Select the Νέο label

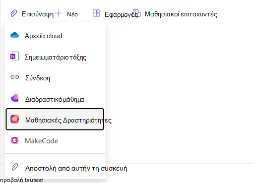(x=72, y=14)
